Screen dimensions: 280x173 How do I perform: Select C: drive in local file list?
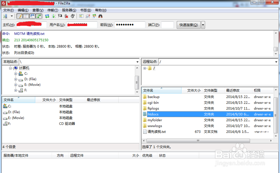[10, 106]
